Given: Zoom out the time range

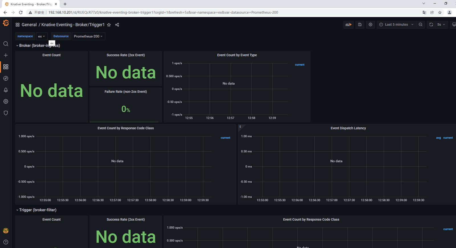Looking at the screenshot, I should point(421,24).
